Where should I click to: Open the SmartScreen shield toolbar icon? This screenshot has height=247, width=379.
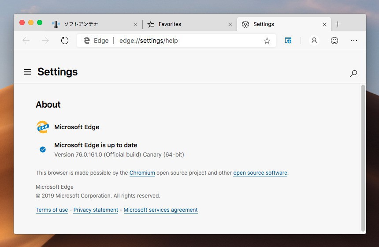[288, 41]
